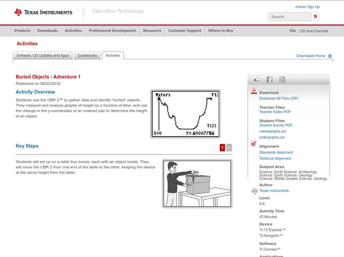
Task: Open Where to Buy menu
Action: (221, 31)
